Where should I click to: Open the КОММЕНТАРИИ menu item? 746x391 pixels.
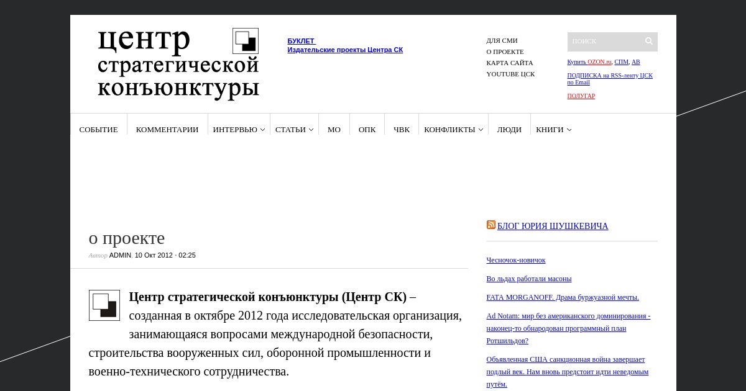[167, 130]
